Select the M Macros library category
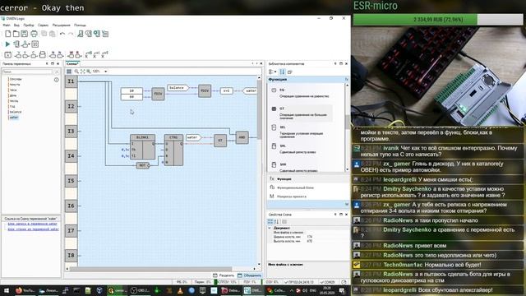 pyautogui.click(x=308, y=197)
